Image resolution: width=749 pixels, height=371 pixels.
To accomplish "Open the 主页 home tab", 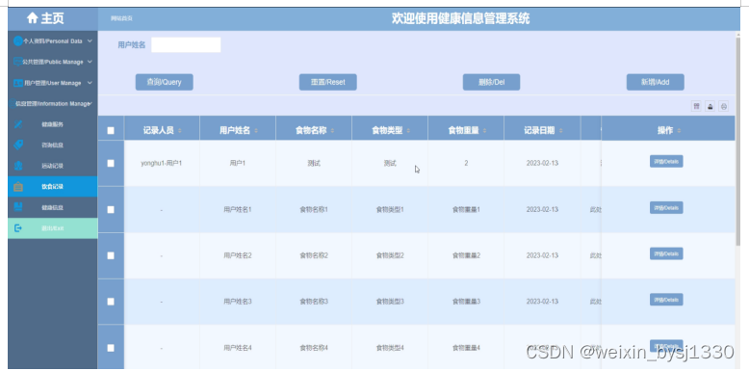I will [x=53, y=18].
